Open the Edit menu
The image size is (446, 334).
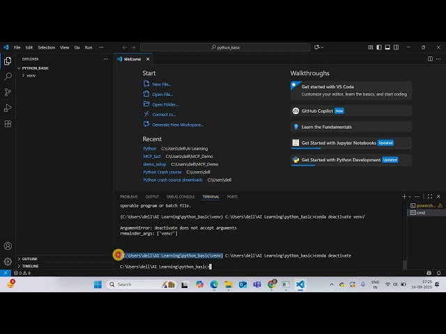pyautogui.click(x=29, y=47)
